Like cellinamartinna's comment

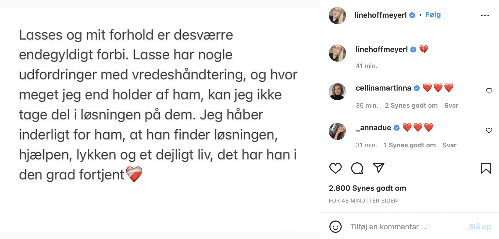(x=489, y=91)
